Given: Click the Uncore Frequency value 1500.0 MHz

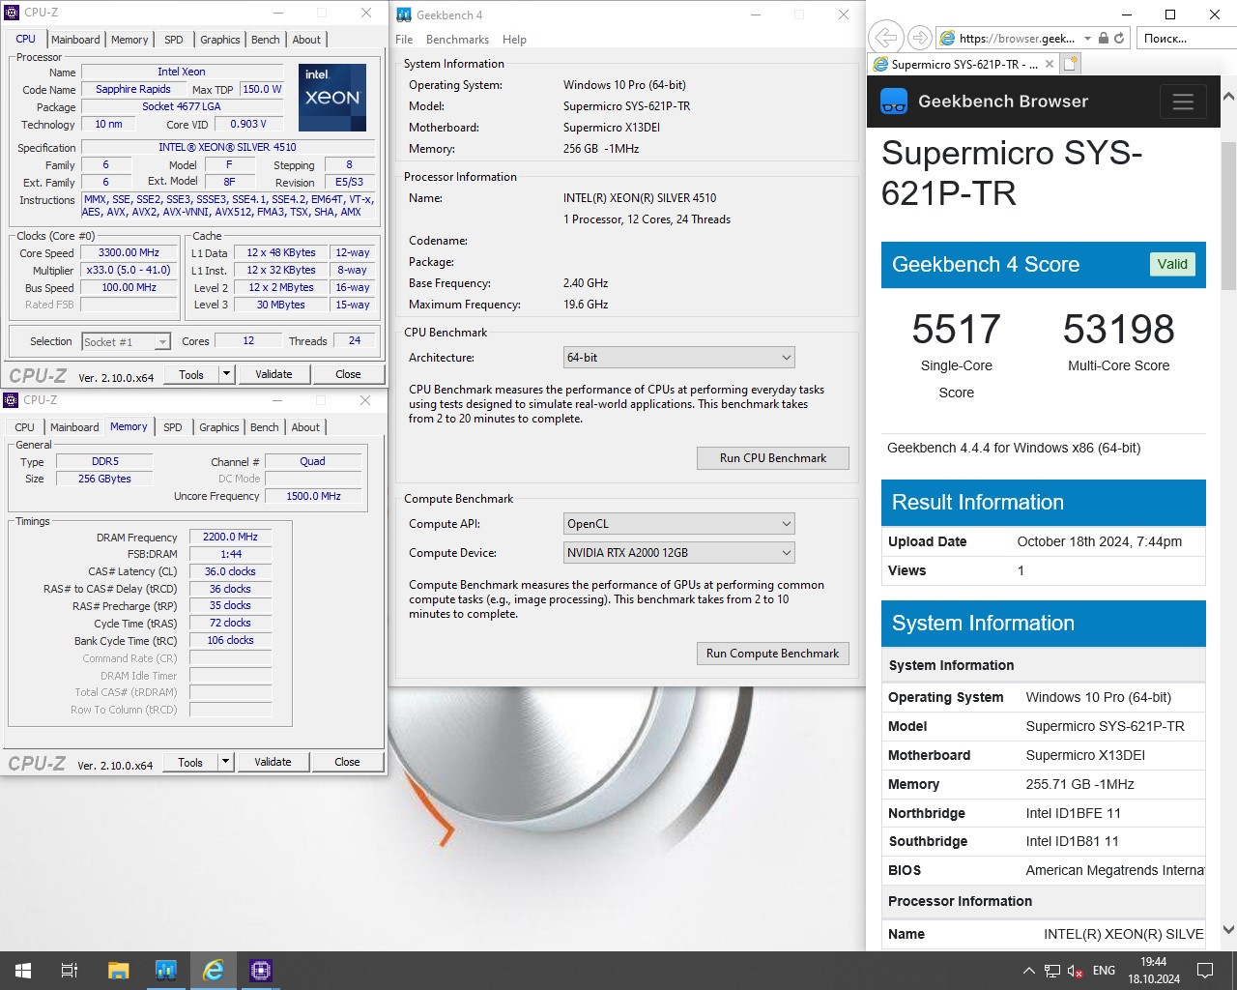Looking at the screenshot, I should click(313, 496).
